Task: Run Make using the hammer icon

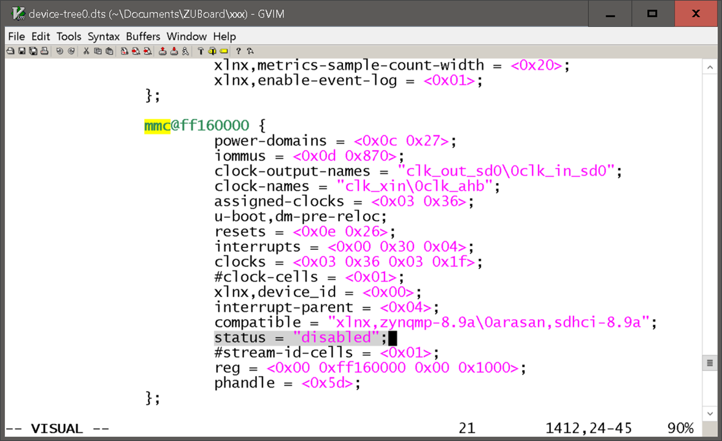Action: (x=201, y=51)
